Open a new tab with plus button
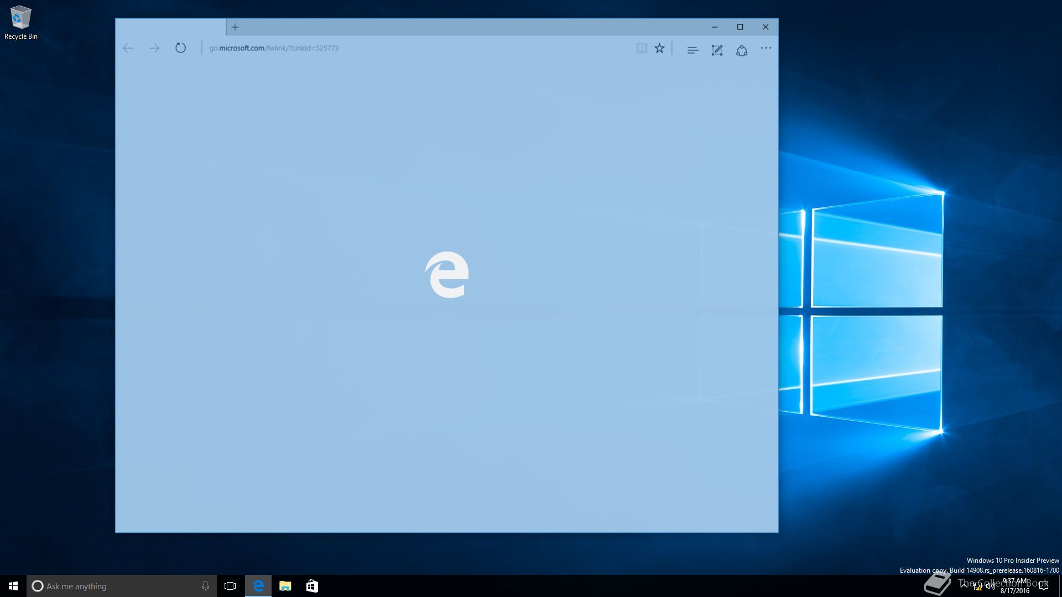This screenshot has width=1062, height=597. point(235,27)
